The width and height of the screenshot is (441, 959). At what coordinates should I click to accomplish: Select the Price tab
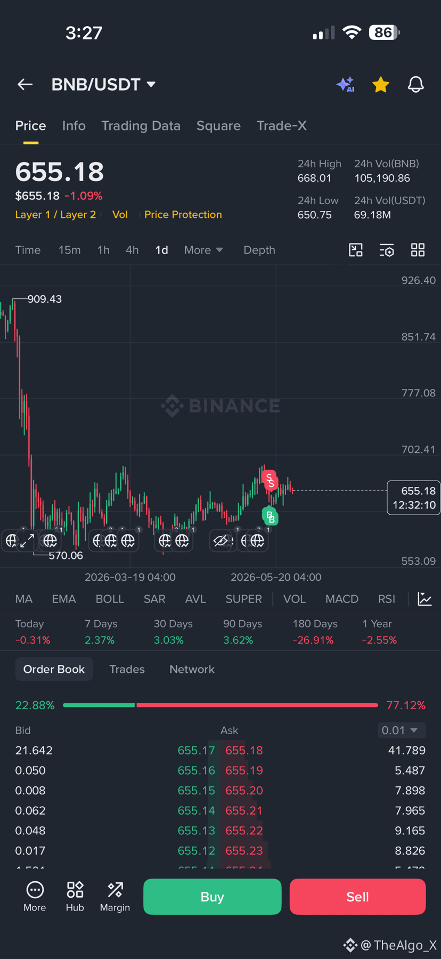30,126
